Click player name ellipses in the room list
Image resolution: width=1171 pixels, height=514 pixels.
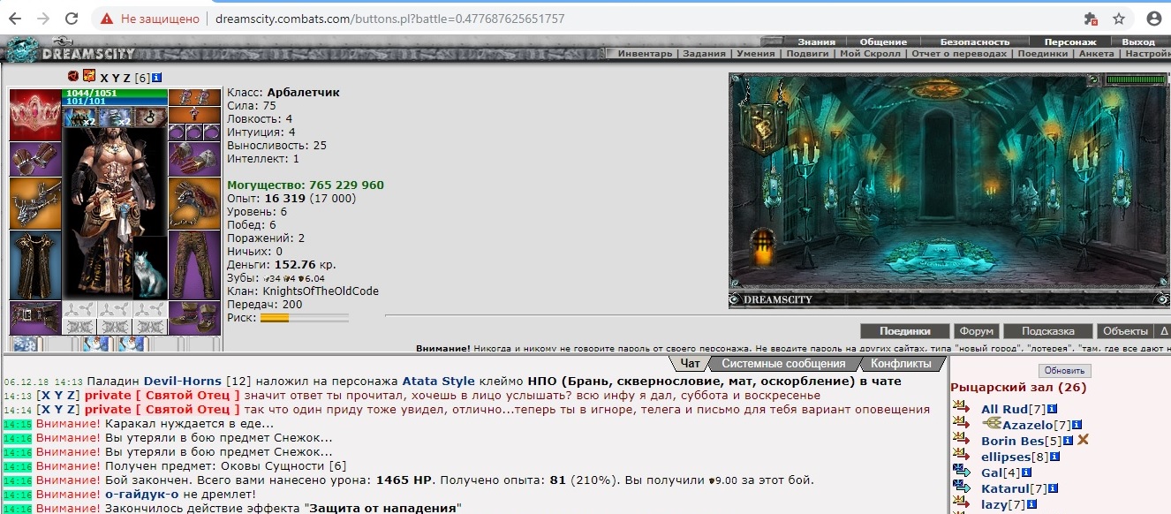coord(1008,457)
